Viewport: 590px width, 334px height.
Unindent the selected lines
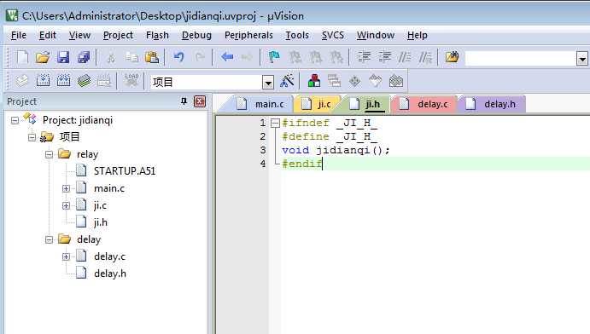(384, 57)
